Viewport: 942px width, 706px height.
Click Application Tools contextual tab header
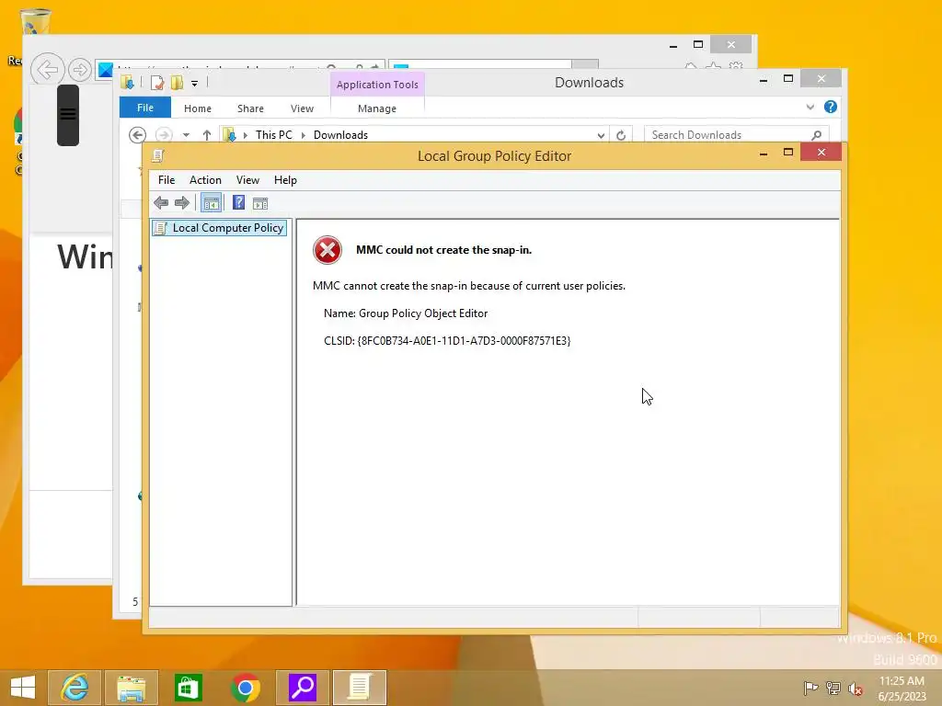pos(377,85)
